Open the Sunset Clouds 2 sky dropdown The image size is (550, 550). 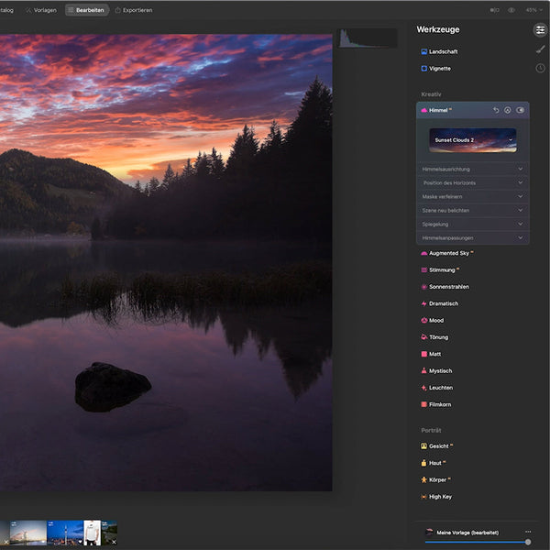pyautogui.click(x=472, y=140)
